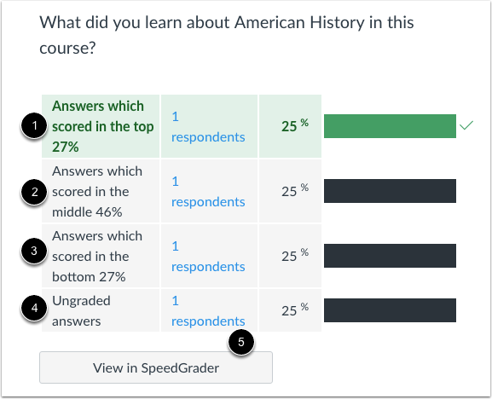Image resolution: width=492 pixels, height=399 pixels.
Task: Select the dark bar for middle 46%
Action: (x=390, y=191)
